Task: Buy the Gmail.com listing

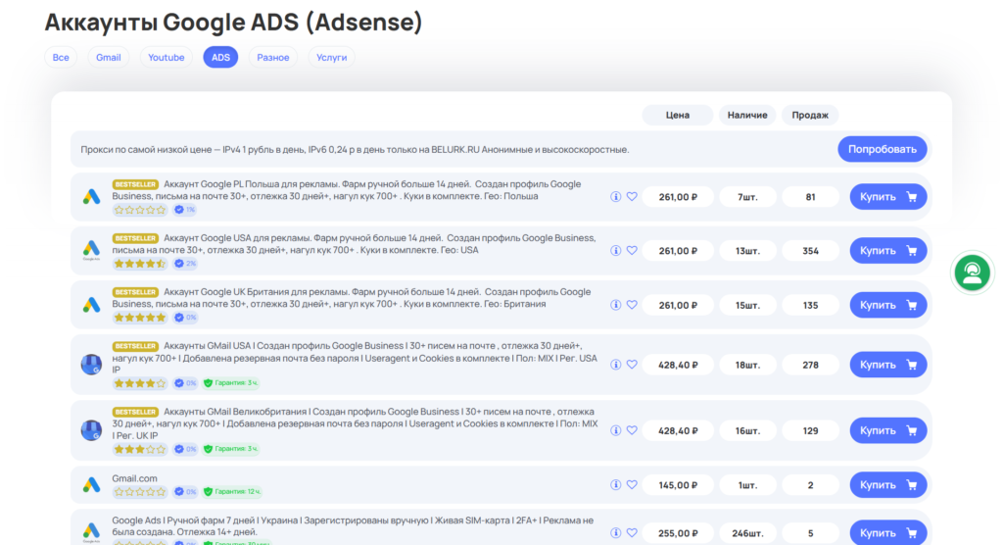Action: point(887,485)
